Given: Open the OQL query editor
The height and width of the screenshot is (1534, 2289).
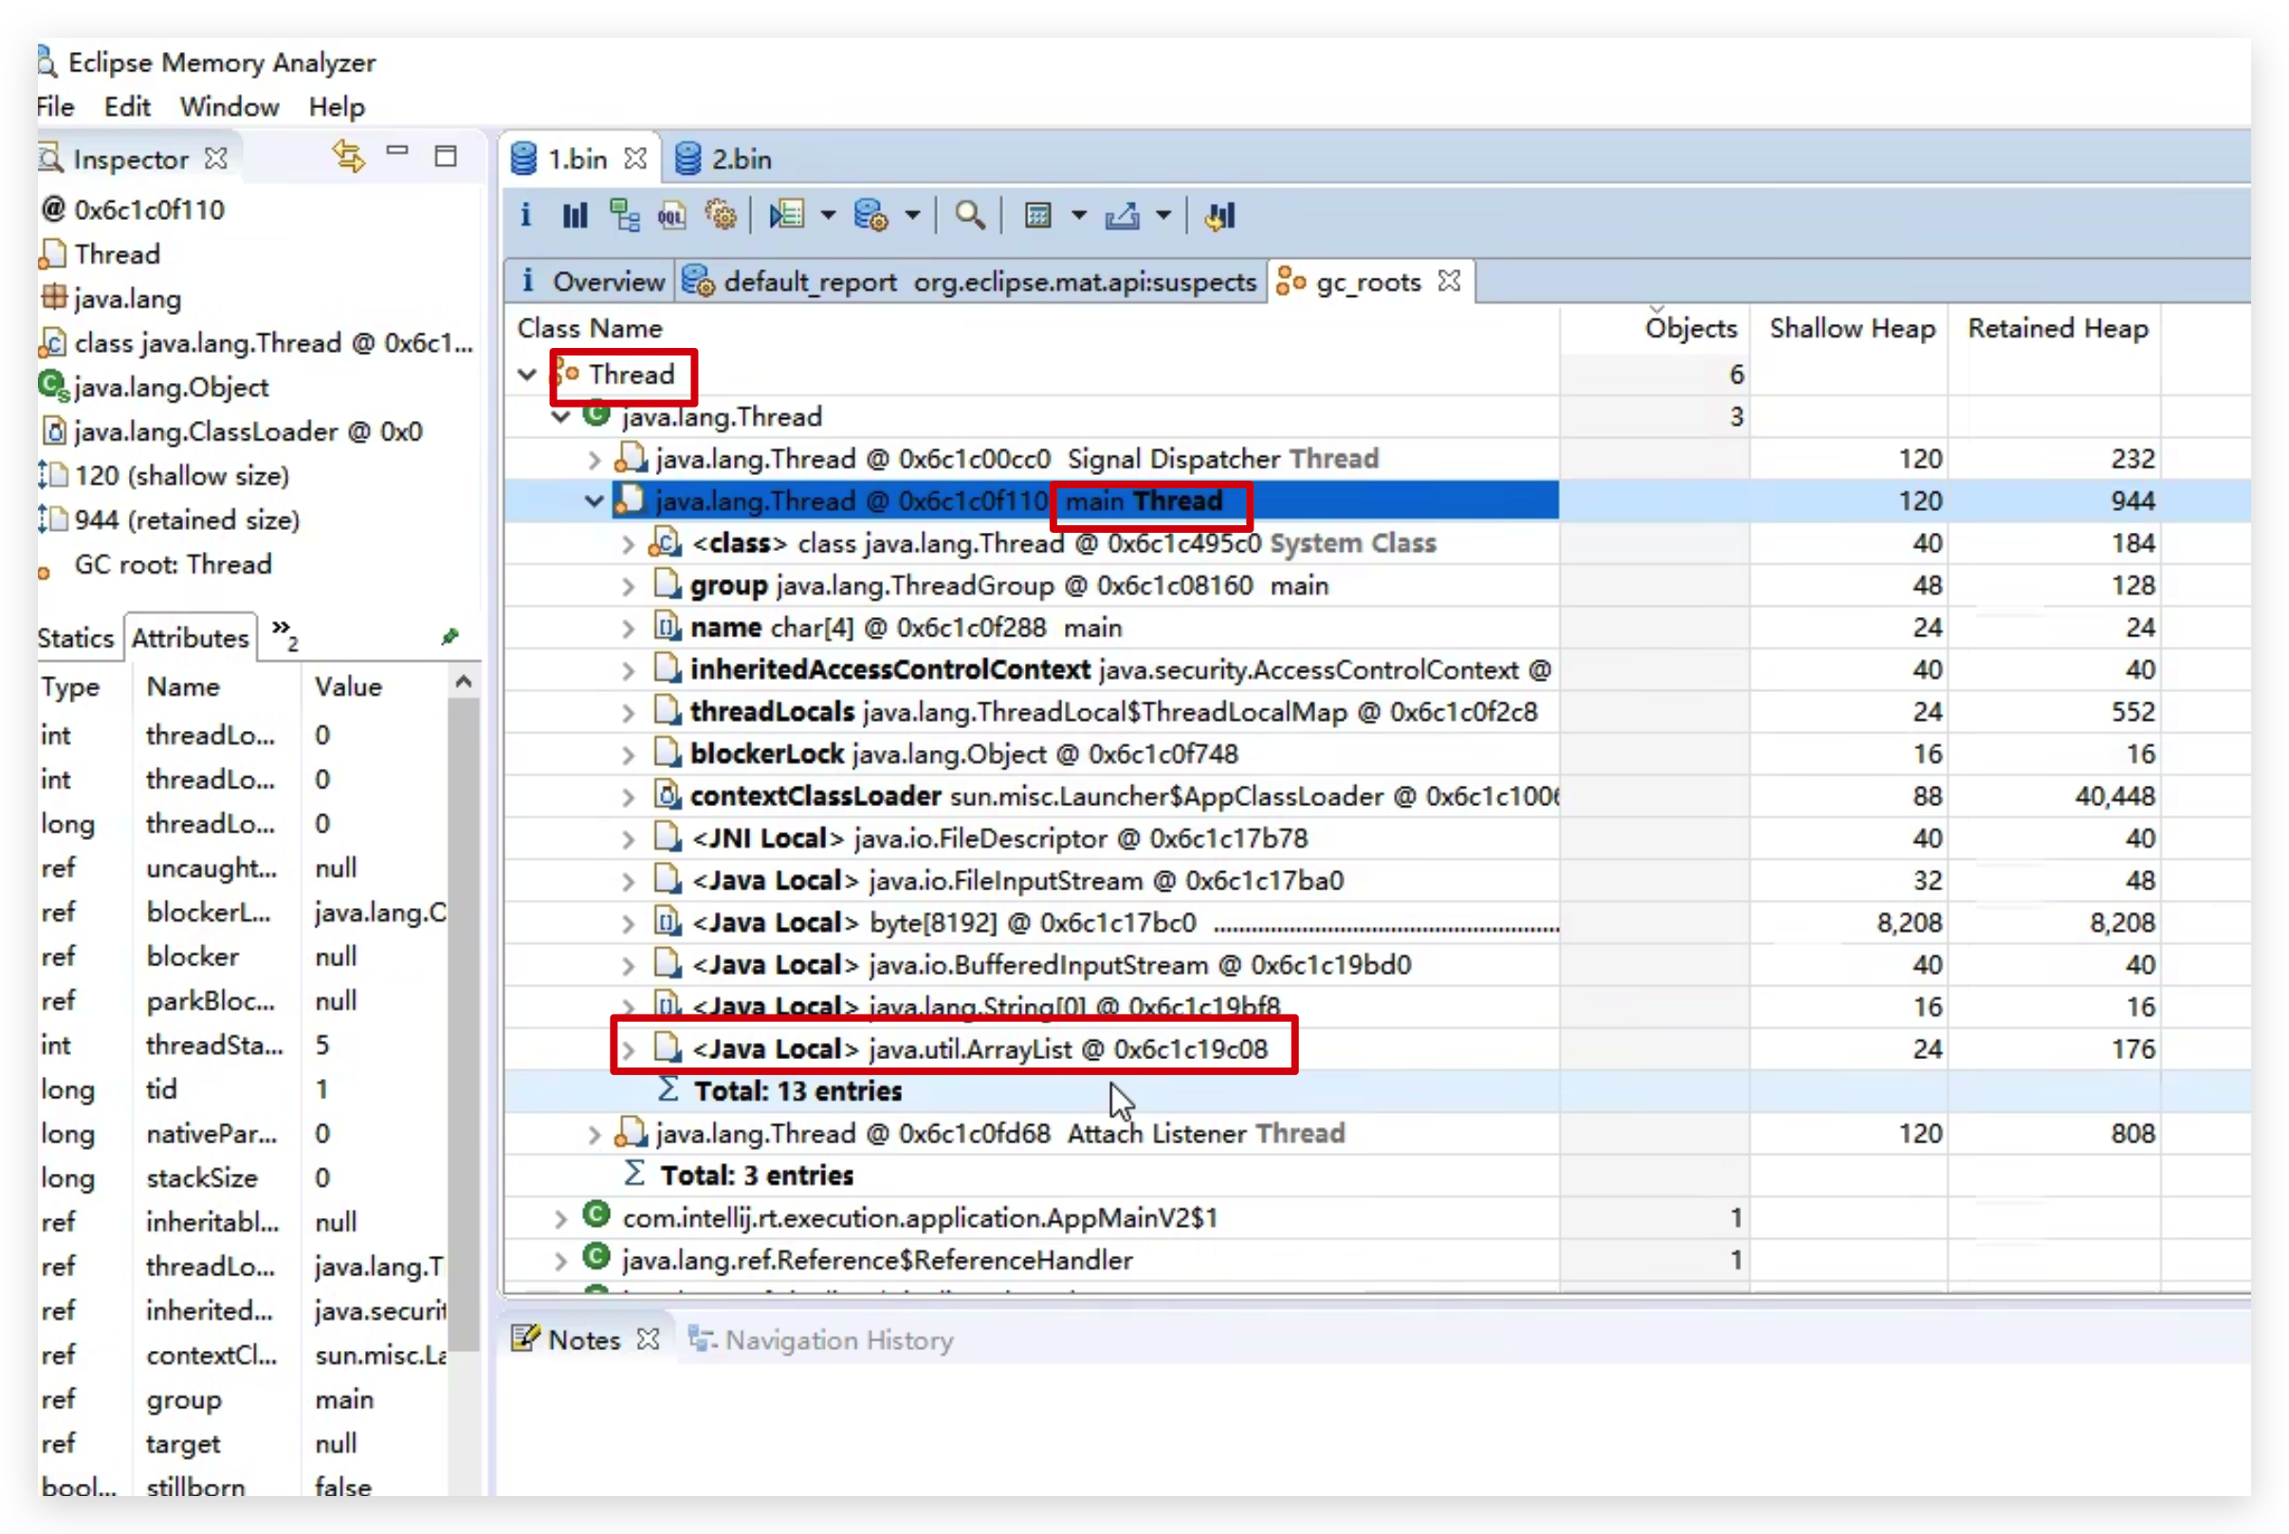Looking at the screenshot, I should click(x=671, y=215).
